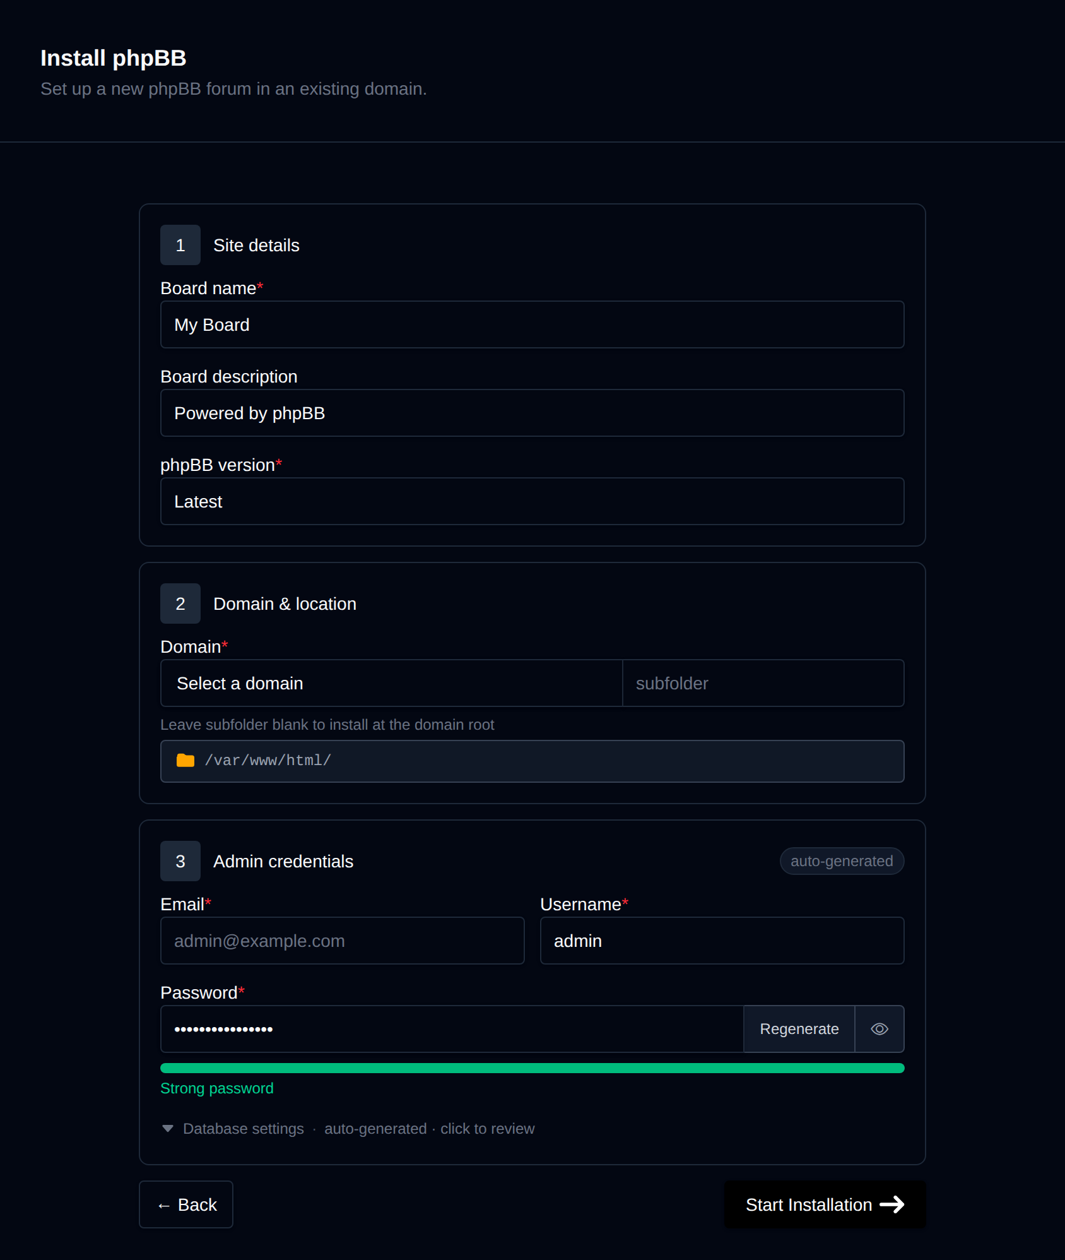Click the folder icon beside /var/www/html/
The image size is (1065, 1260).
(x=185, y=760)
